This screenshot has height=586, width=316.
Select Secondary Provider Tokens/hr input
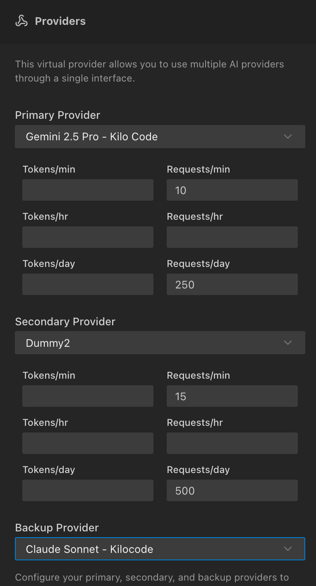[88, 443]
